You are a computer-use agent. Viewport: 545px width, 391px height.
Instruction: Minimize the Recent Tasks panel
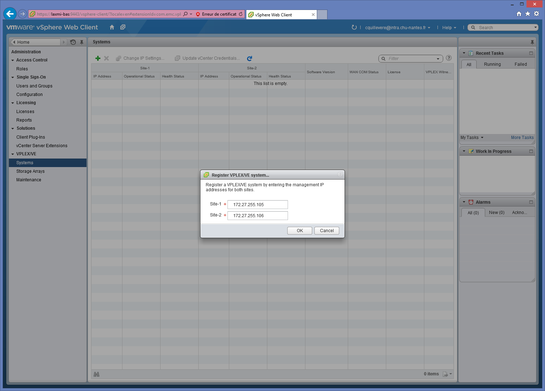531,53
